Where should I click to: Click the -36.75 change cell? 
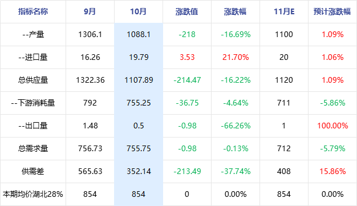pyautogui.click(x=187, y=103)
